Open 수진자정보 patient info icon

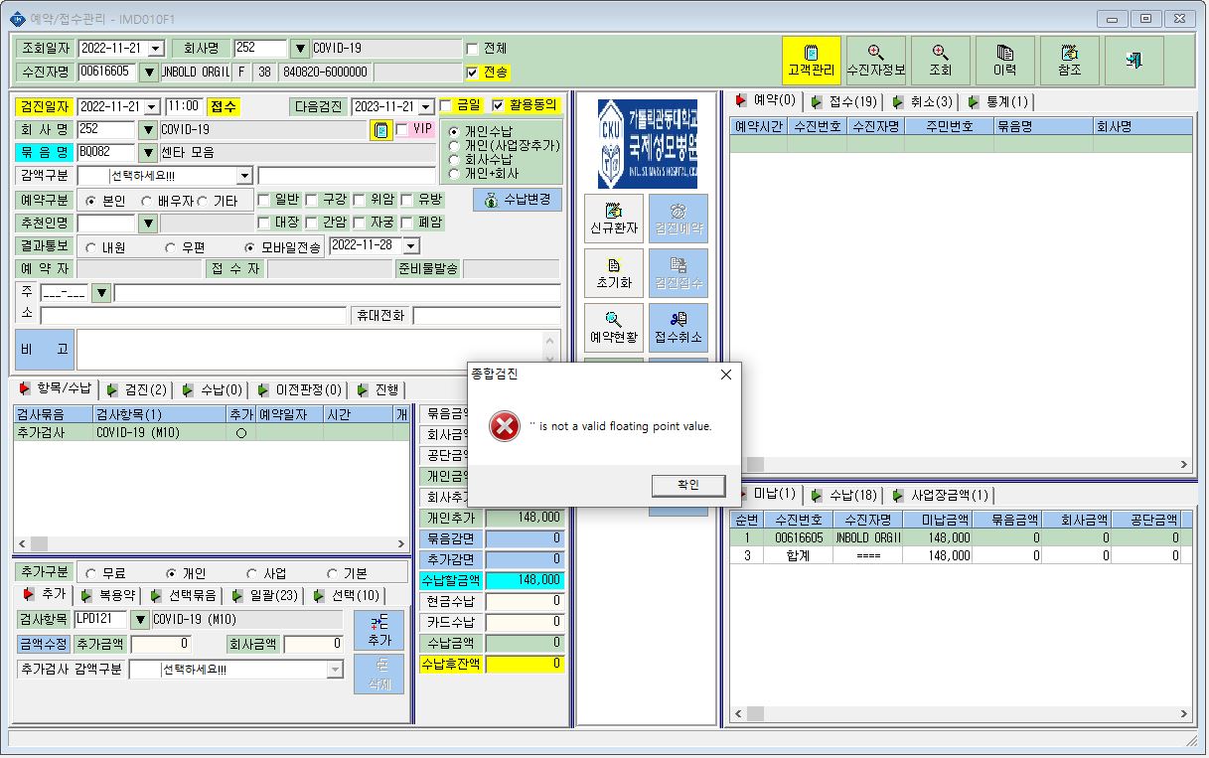(875, 61)
